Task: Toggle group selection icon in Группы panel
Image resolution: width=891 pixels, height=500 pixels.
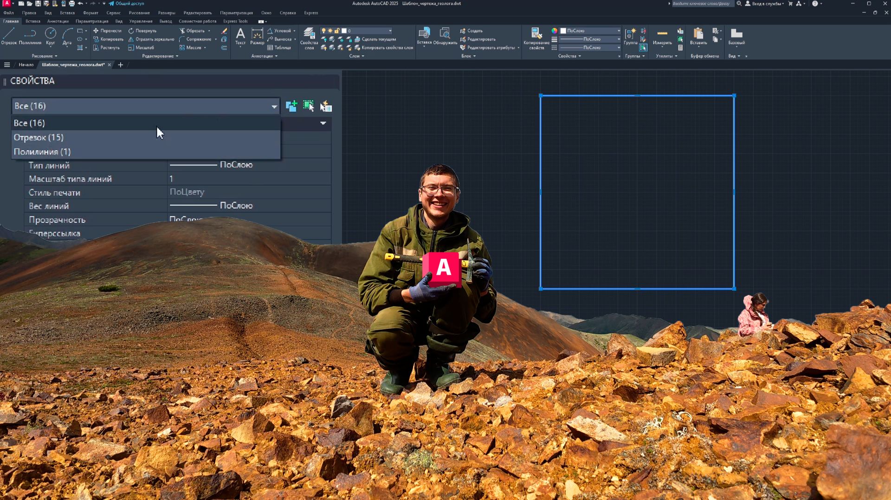Action: (643, 47)
